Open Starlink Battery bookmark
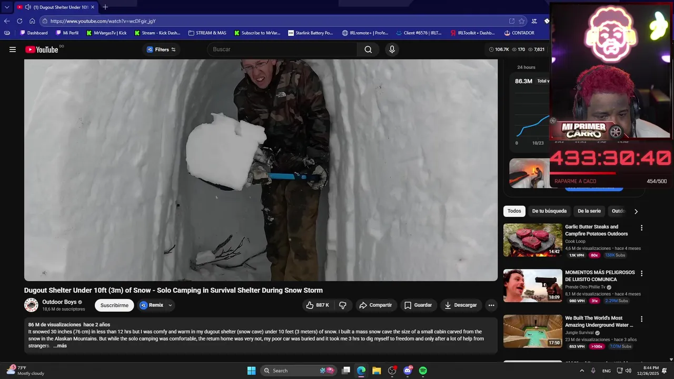This screenshot has height=379, width=674. pos(311,33)
